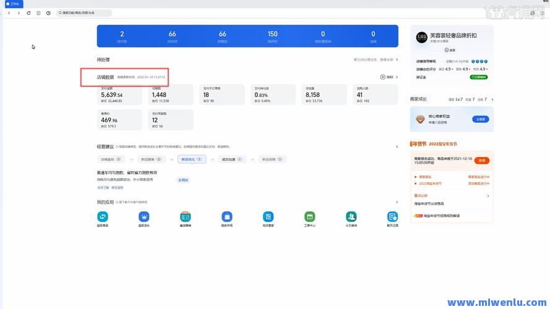Screen dimensions: 550x309
Task: Click the search box for 功能/商品
Action: [85, 13]
